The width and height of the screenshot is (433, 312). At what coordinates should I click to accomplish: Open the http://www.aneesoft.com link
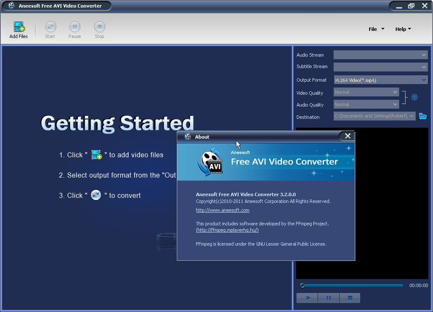click(x=222, y=210)
